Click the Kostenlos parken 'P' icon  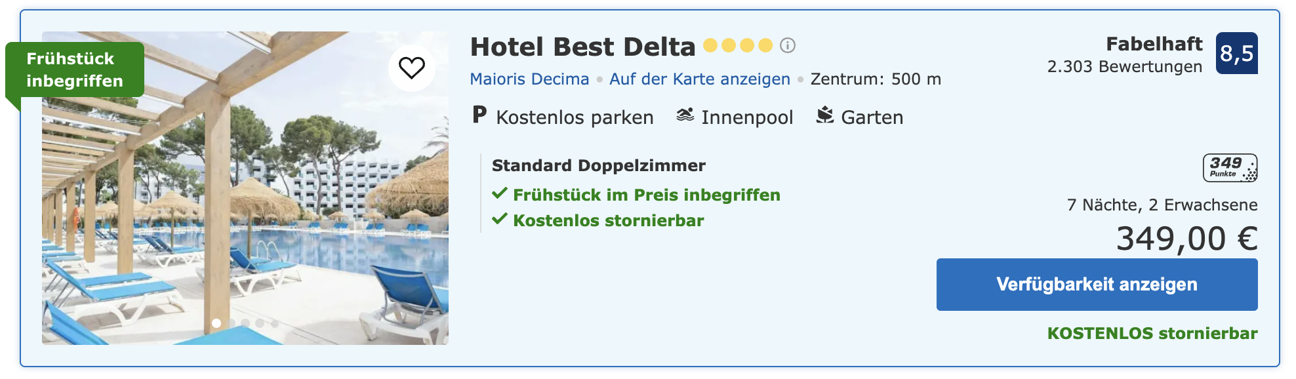click(x=479, y=115)
